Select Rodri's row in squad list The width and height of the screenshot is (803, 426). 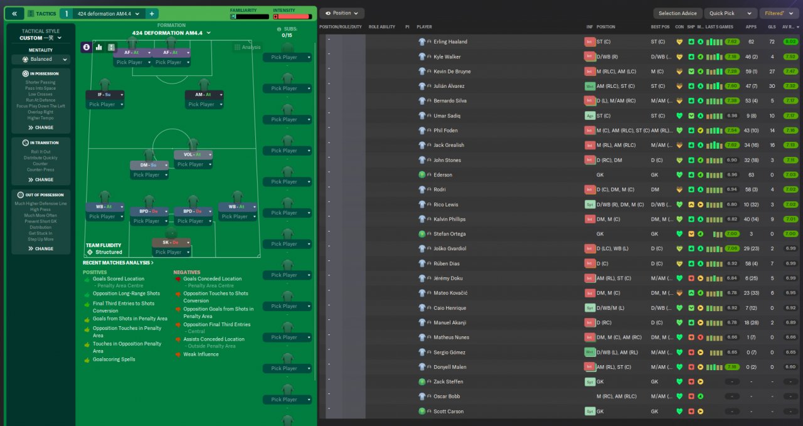560,189
